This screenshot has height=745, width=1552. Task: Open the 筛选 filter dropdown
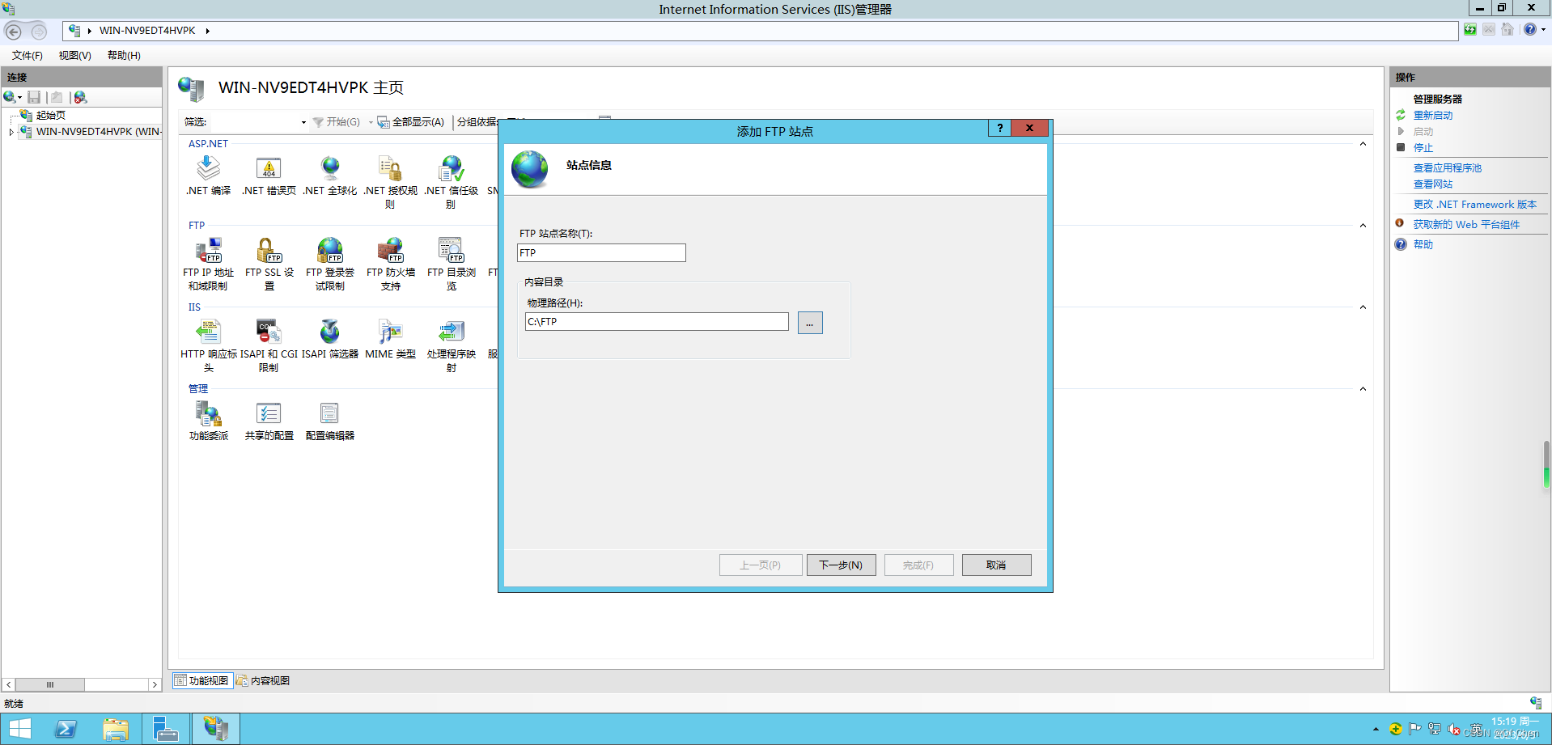click(x=303, y=122)
